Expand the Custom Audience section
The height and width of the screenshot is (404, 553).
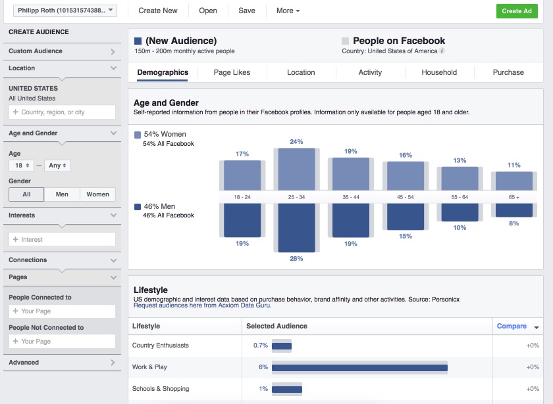[x=62, y=51]
